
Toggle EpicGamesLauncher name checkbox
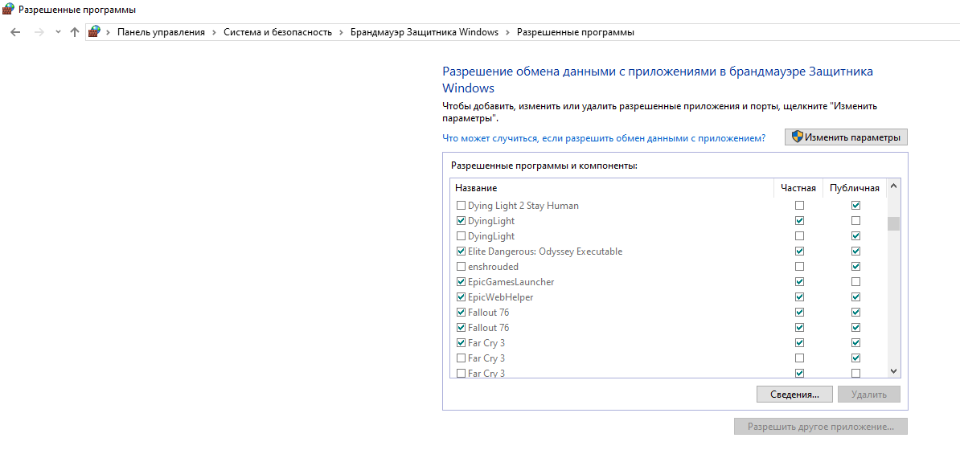click(x=461, y=282)
